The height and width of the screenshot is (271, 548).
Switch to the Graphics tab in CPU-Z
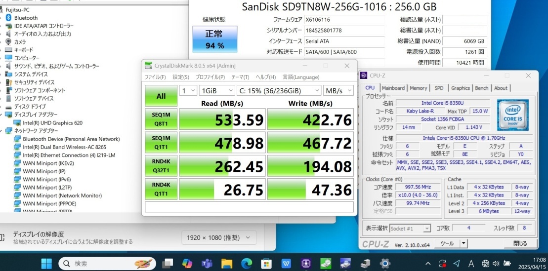point(460,88)
